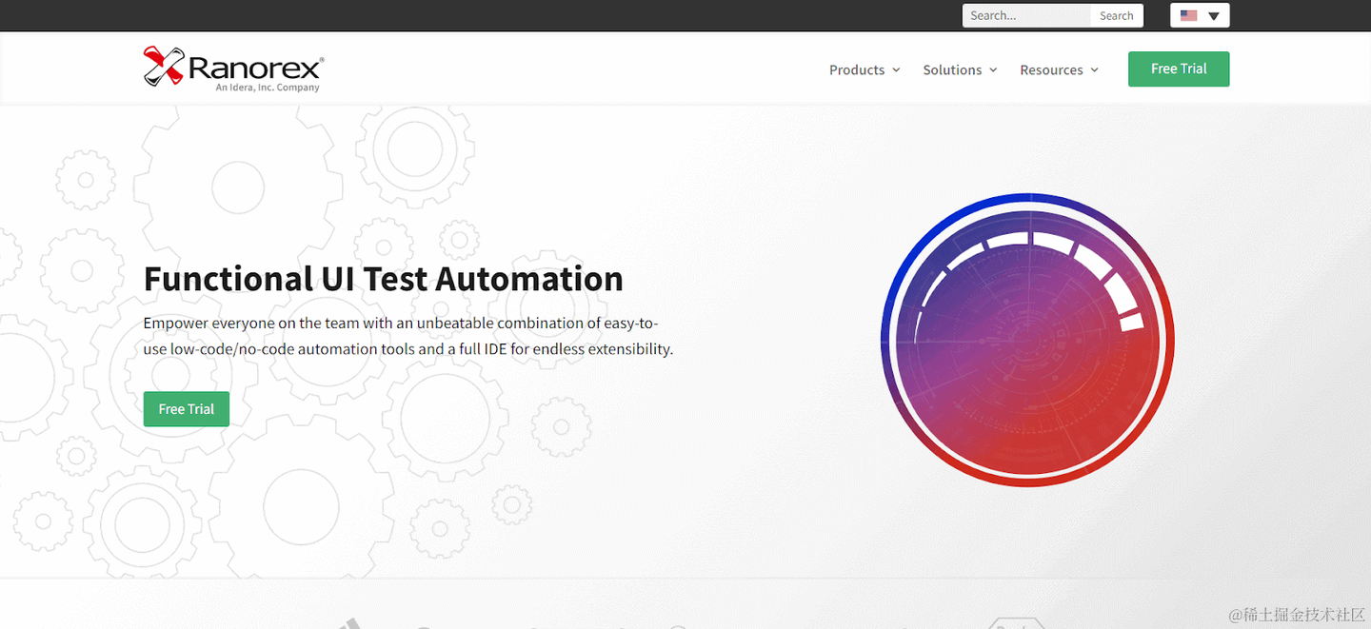Click the 'An Idera, Inc. Company' tagline
Image resolution: width=1371 pixels, height=629 pixels.
point(268,88)
